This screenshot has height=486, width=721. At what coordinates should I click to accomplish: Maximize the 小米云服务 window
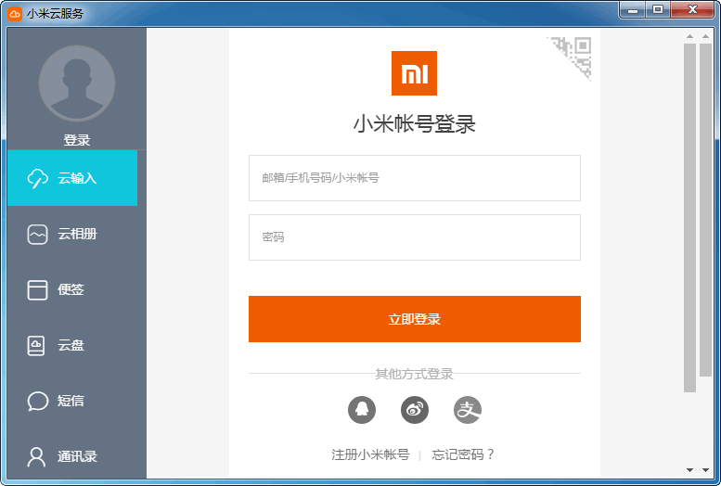658,9
